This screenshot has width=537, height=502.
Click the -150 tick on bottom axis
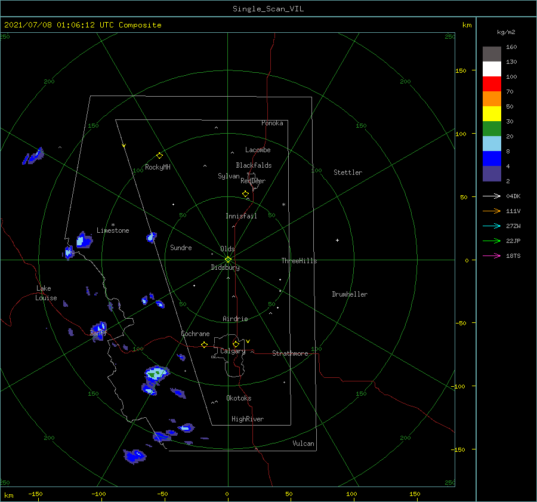point(35,494)
